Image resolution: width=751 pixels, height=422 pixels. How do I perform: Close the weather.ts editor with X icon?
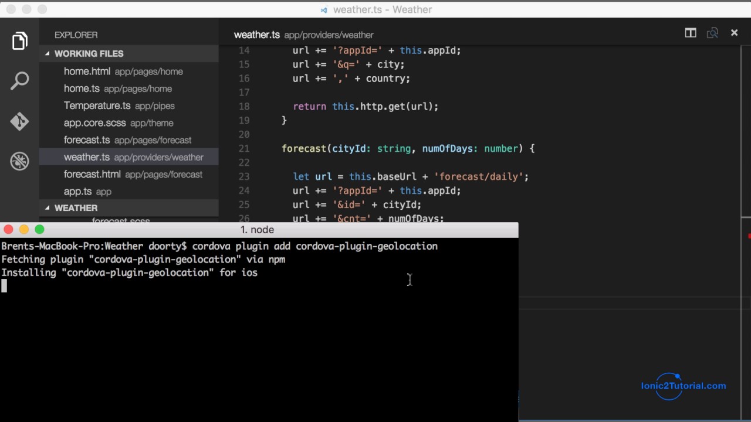point(734,33)
